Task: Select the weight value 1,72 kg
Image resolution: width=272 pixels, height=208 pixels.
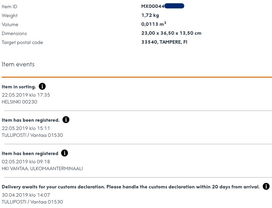Action: tap(150, 15)
